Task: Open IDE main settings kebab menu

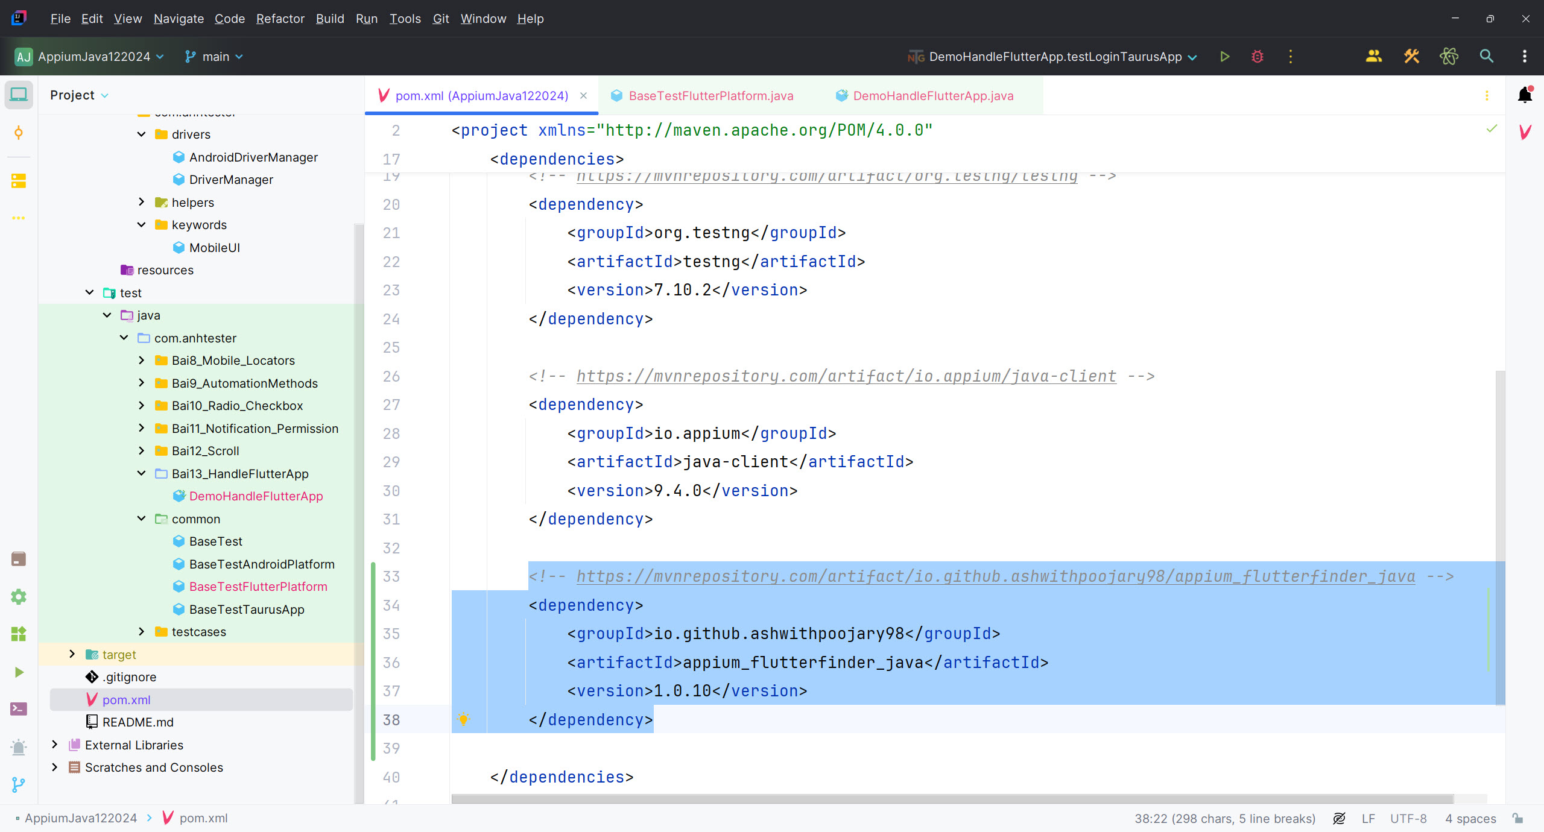Action: pos(1525,57)
